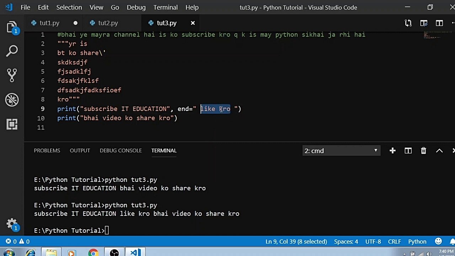
Task: Click 'dfsadkjfadksfioef' on line 7
Action: (89, 90)
